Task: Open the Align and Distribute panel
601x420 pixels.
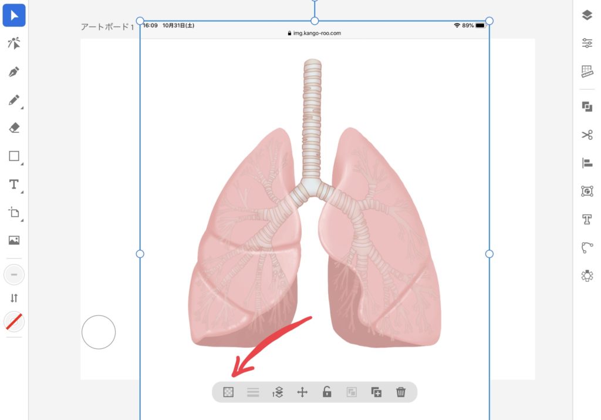Action: (x=587, y=163)
